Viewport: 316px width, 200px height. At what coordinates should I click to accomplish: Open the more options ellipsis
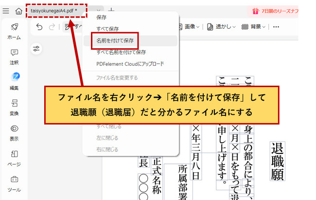point(276,27)
